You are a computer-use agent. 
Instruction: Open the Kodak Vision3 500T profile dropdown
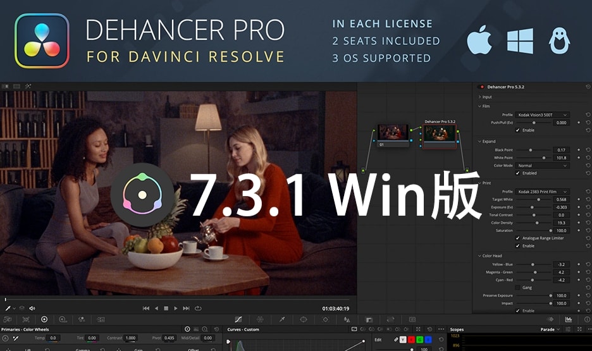point(543,114)
